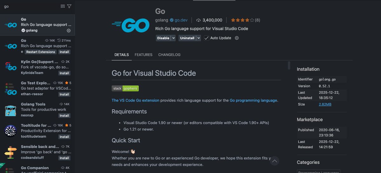Click the 211ms activation time on second Go entry
The width and height of the screenshot is (381, 173).
[x=64, y=41]
